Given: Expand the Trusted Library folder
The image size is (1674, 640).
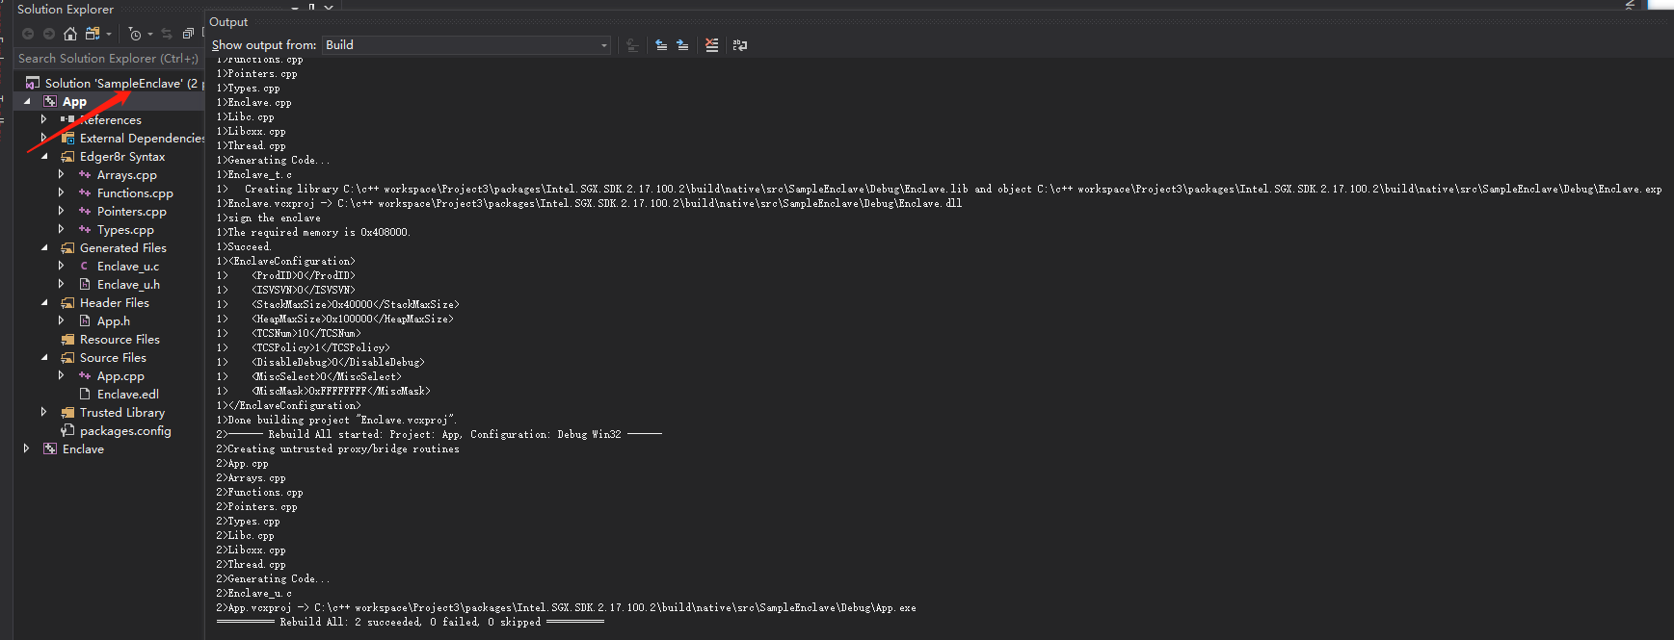Looking at the screenshot, I should pos(44,412).
